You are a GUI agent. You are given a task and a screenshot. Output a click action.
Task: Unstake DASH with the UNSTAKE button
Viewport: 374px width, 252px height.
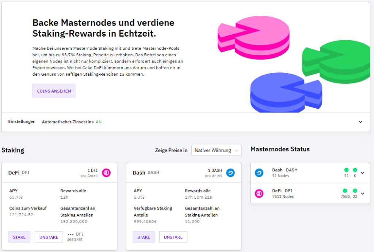pyautogui.click(x=173, y=237)
